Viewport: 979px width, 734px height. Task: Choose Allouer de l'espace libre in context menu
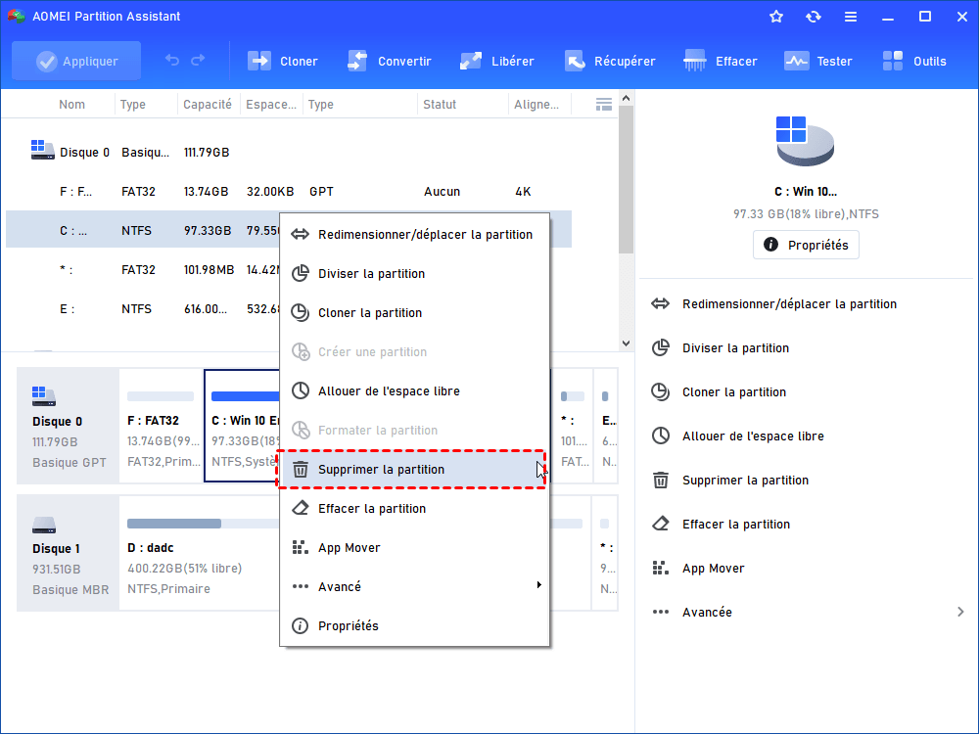click(414, 391)
